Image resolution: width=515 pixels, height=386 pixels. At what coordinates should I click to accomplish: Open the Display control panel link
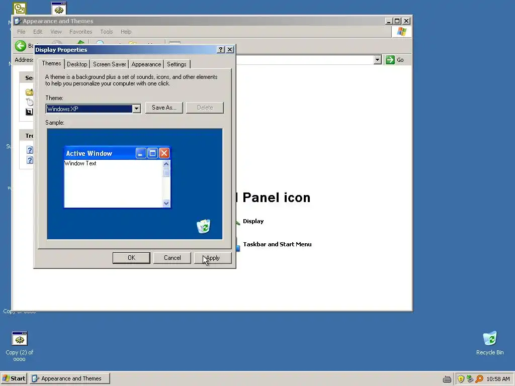253,221
